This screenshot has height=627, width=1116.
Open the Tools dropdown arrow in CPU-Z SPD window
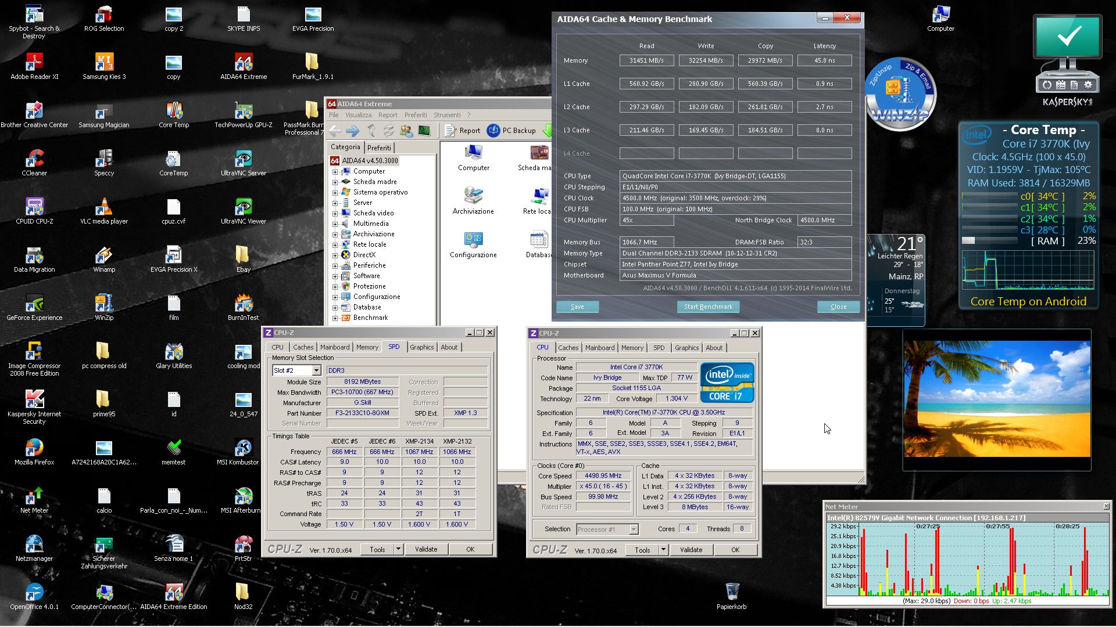(398, 549)
